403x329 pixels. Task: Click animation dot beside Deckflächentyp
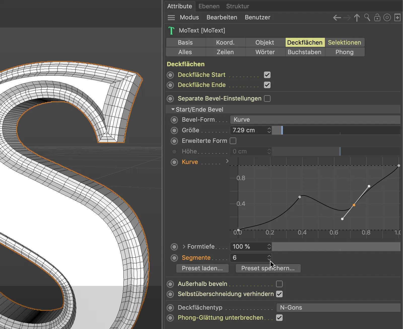tap(171, 308)
